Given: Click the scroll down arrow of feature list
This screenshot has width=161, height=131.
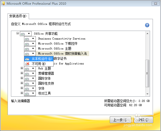Looking at the screenshot, I should 147,94.
